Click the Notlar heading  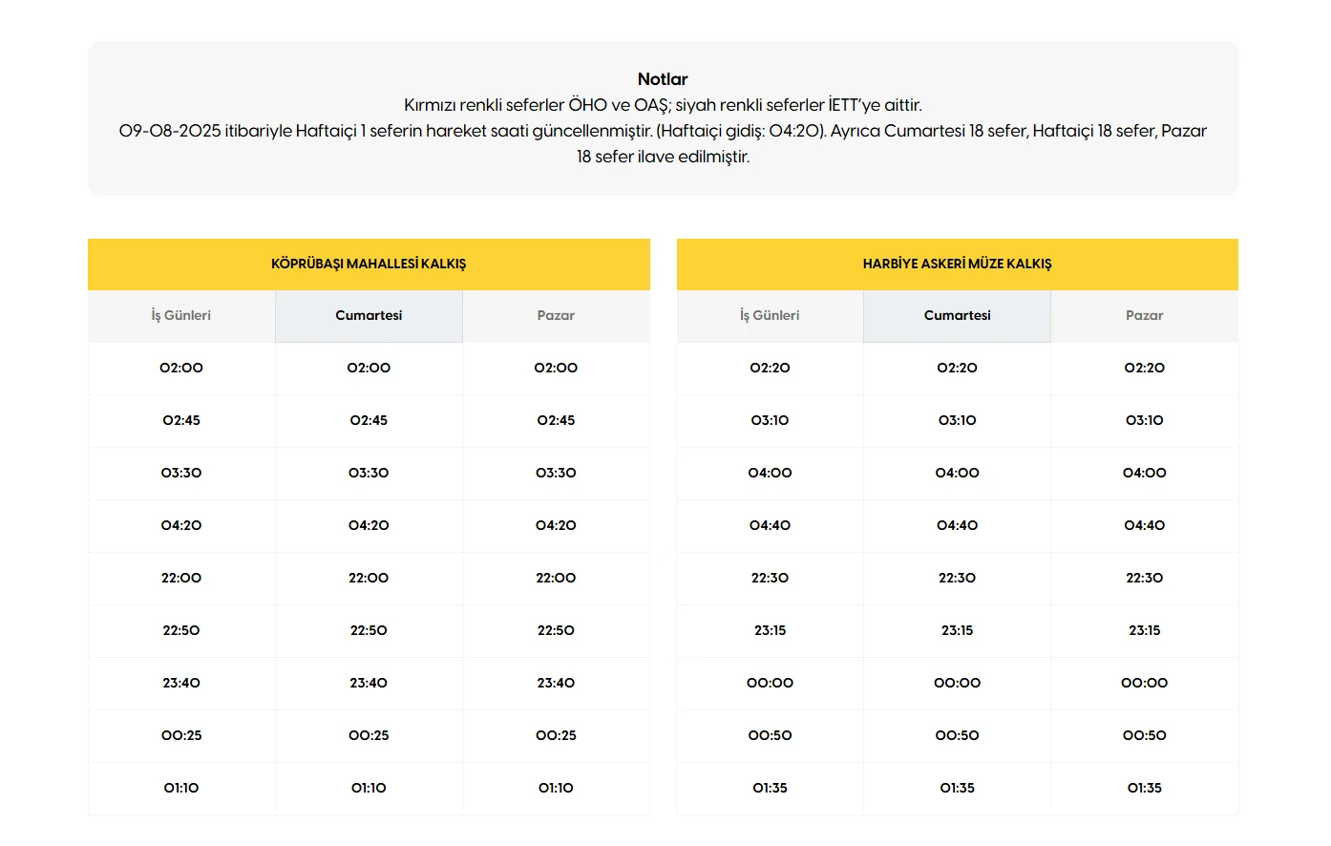[663, 79]
